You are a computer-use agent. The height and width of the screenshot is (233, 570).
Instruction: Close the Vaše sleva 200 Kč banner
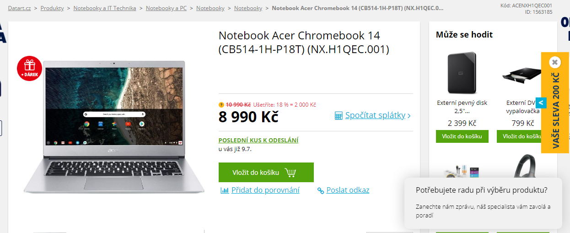(x=554, y=62)
